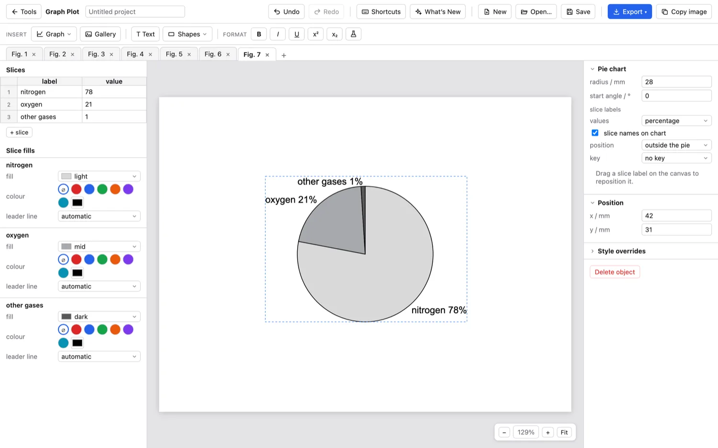Click the + slice button

(19, 132)
